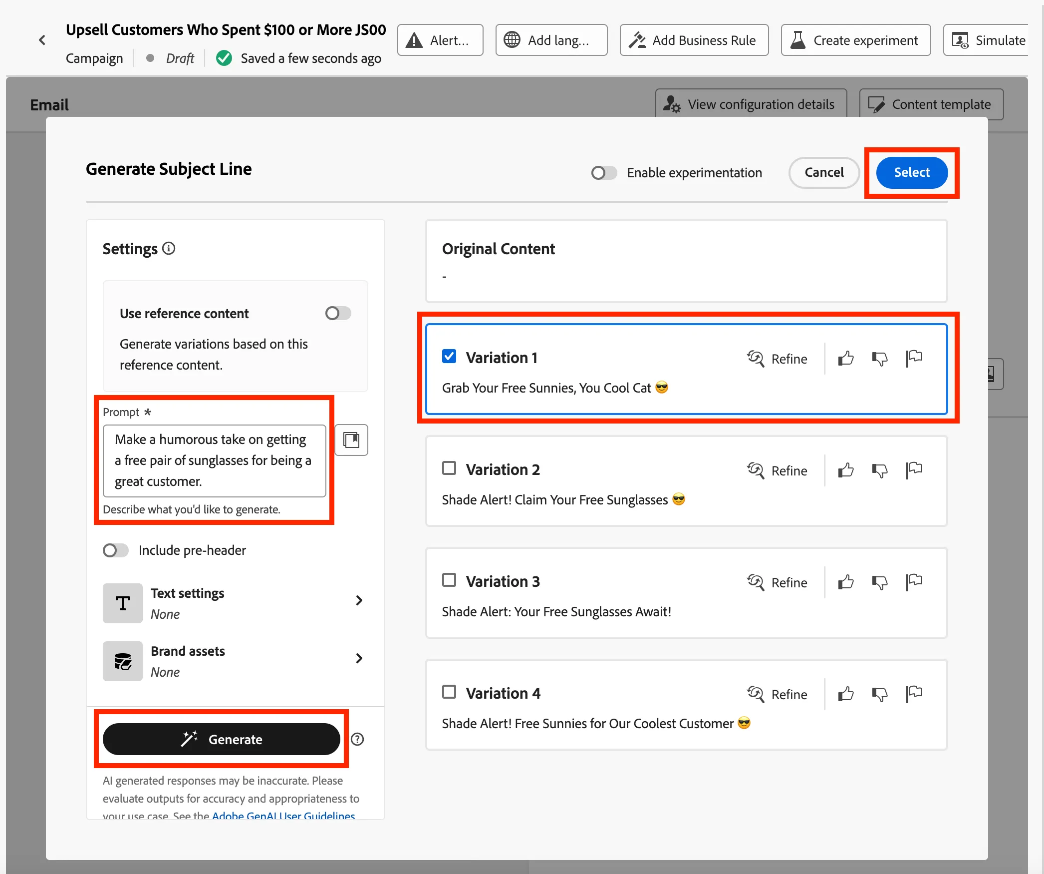Click the Text settings T icon

point(123,603)
